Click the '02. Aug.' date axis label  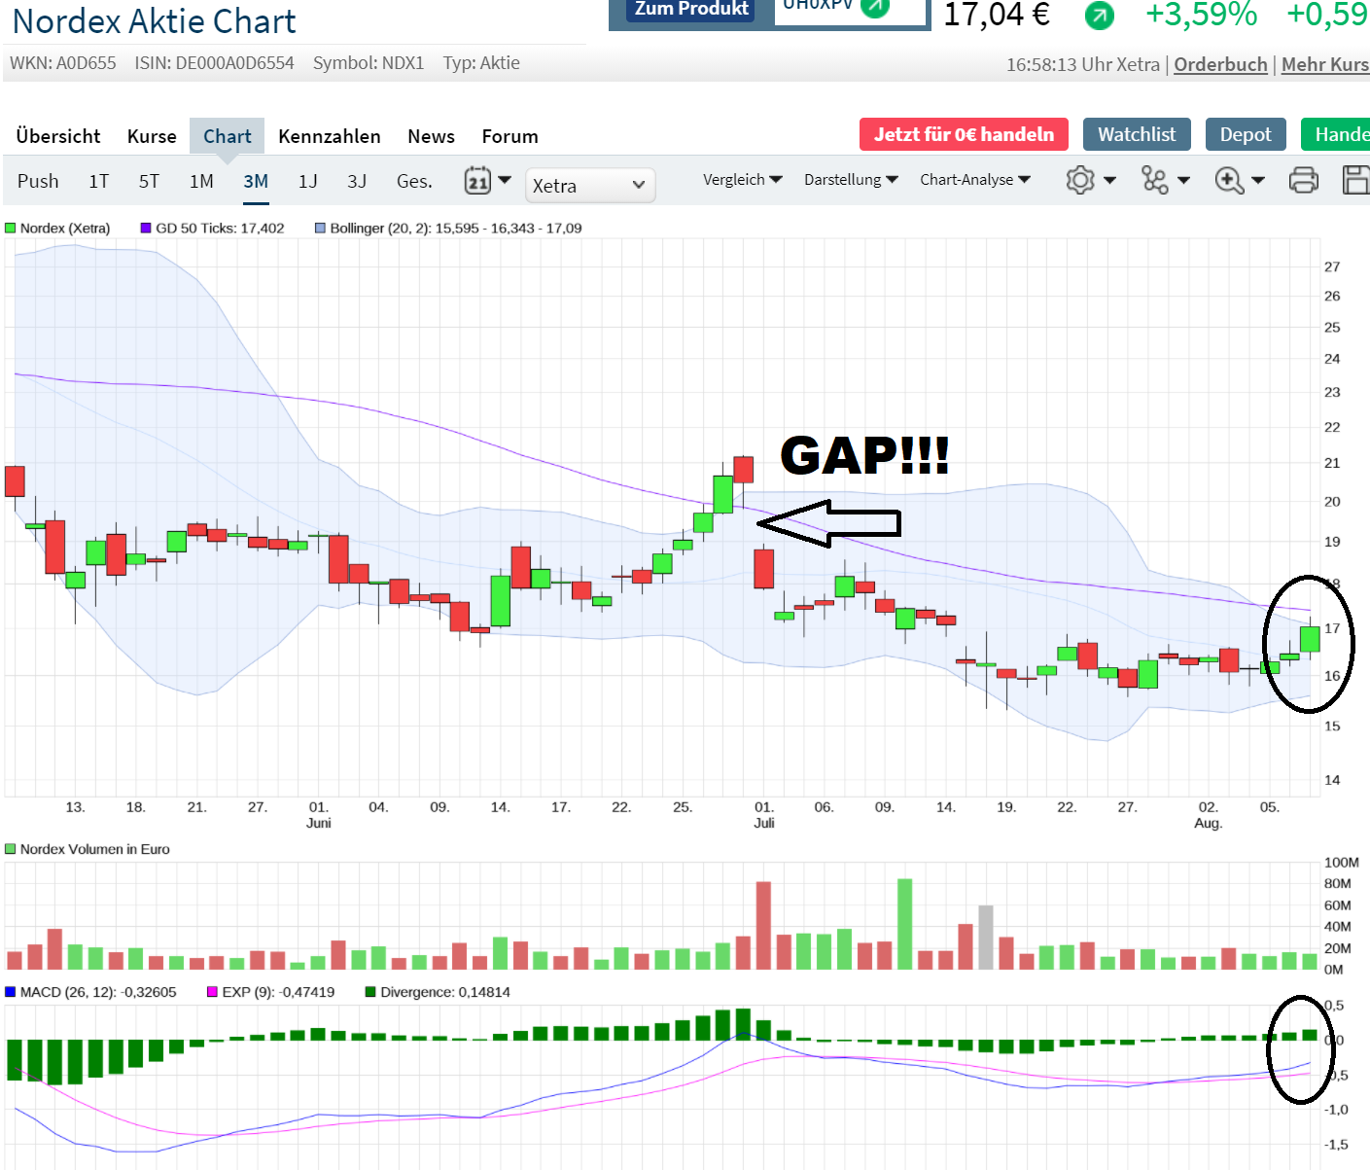[1208, 815]
